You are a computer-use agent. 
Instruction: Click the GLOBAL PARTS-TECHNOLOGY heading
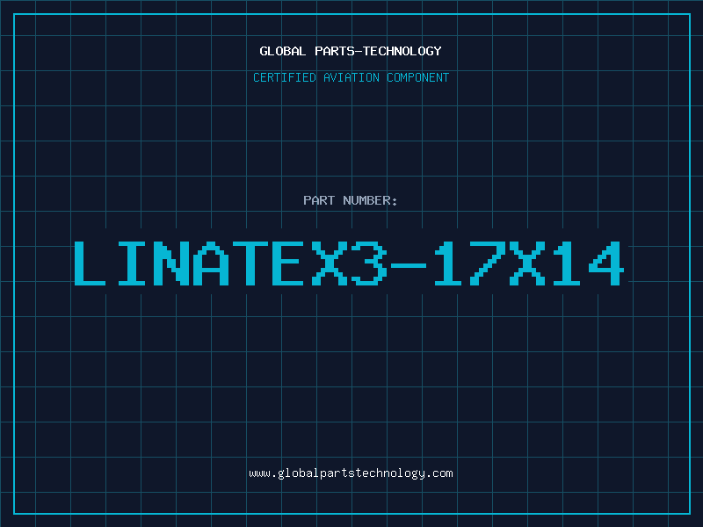coord(351,51)
